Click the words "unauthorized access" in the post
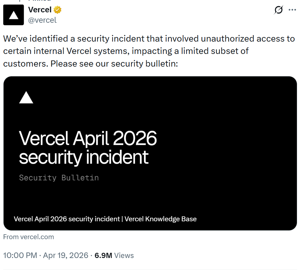 [x=227, y=39]
